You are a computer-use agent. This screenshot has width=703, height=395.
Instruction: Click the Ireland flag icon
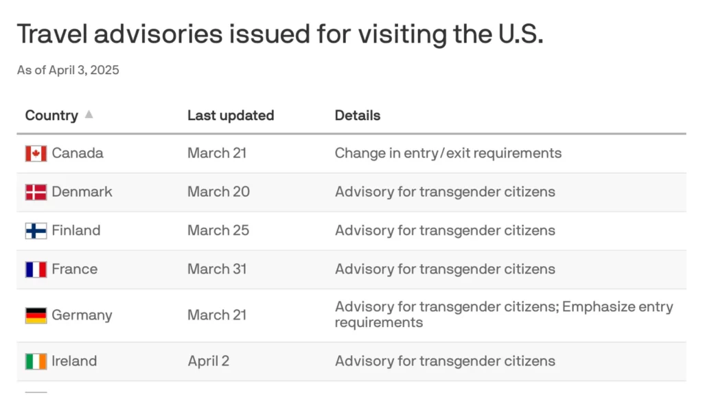(36, 361)
